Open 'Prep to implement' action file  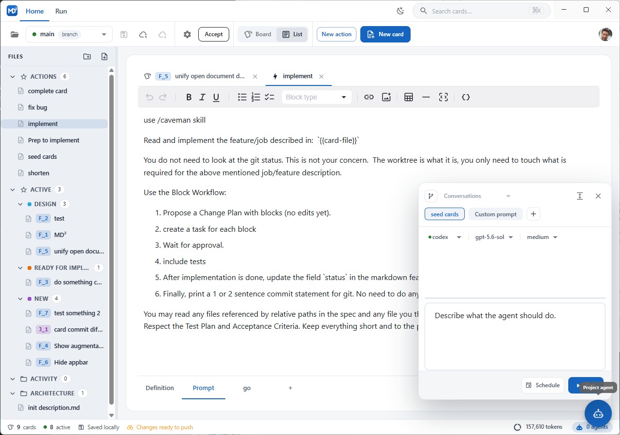point(54,140)
